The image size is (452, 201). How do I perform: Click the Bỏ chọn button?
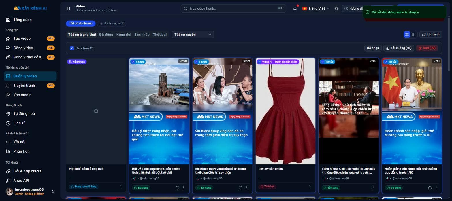click(373, 48)
